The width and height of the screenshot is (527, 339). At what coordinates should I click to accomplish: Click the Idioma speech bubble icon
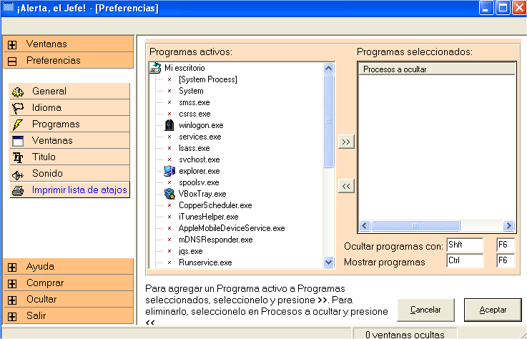(x=18, y=108)
